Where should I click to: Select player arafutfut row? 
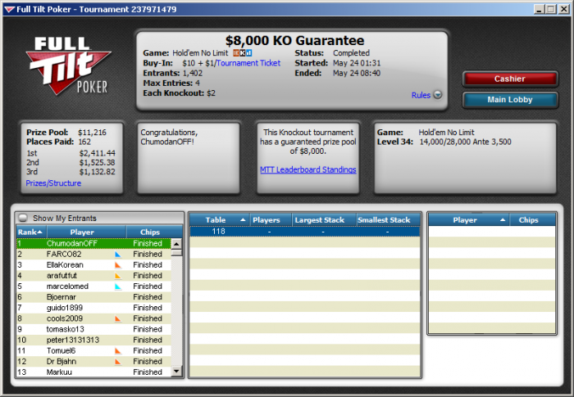93,276
